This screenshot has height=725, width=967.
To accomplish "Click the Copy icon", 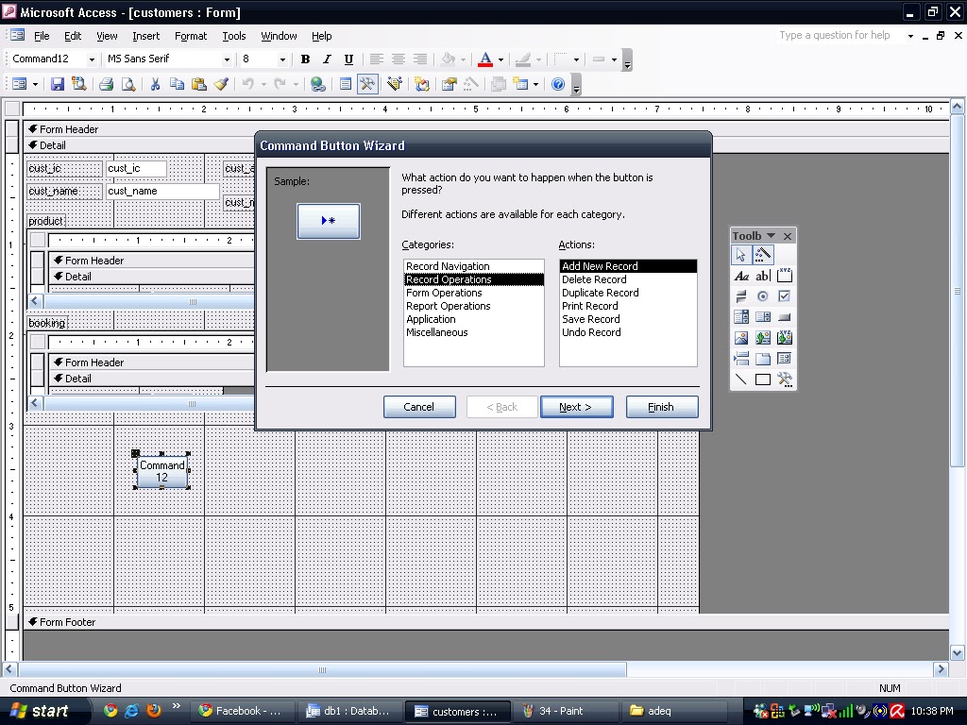I will pyautogui.click(x=177, y=84).
